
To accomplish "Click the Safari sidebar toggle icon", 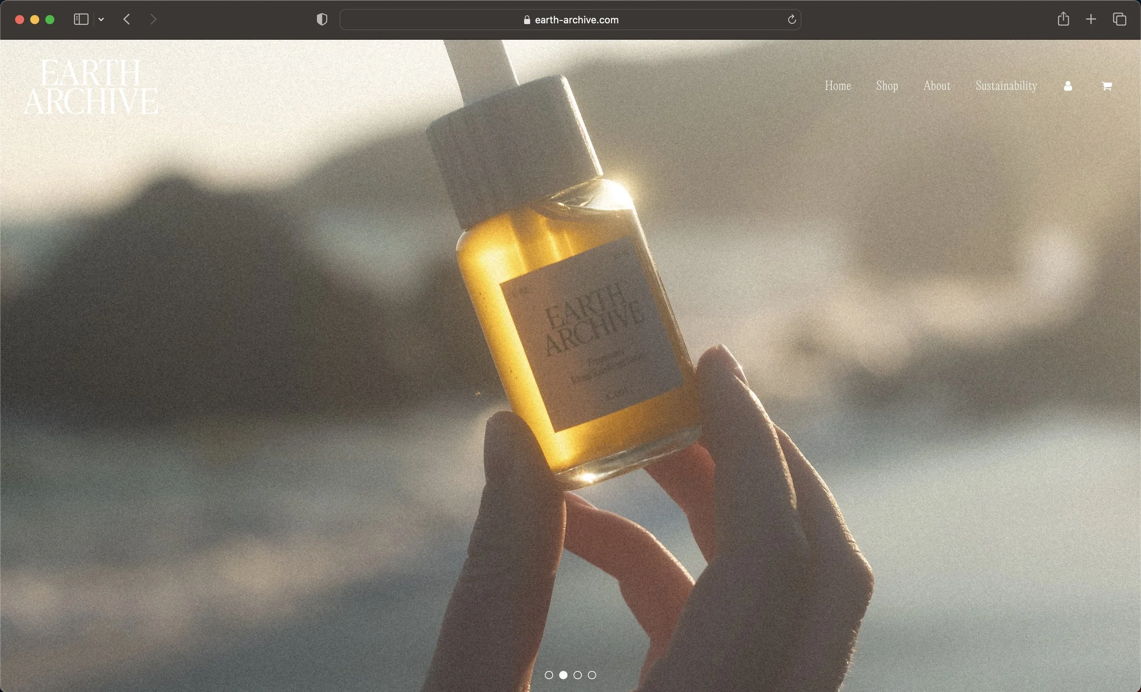I will (81, 20).
